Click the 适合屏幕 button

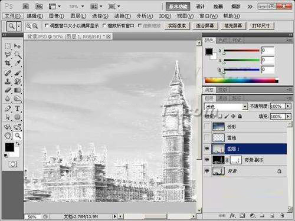click(x=205, y=26)
